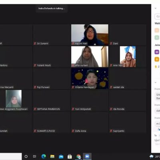This screenshot has width=160, height=160.
Task: Select Anie Weil's video feed
Action: [128, 57]
